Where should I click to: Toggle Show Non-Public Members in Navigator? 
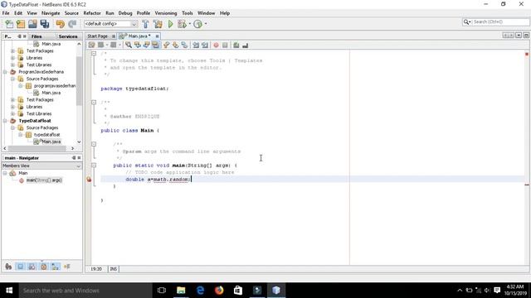point(44,267)
